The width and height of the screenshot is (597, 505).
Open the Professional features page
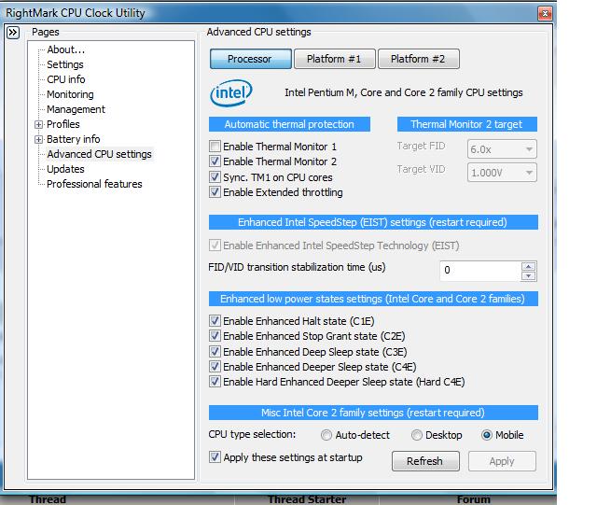coord(94,184)
